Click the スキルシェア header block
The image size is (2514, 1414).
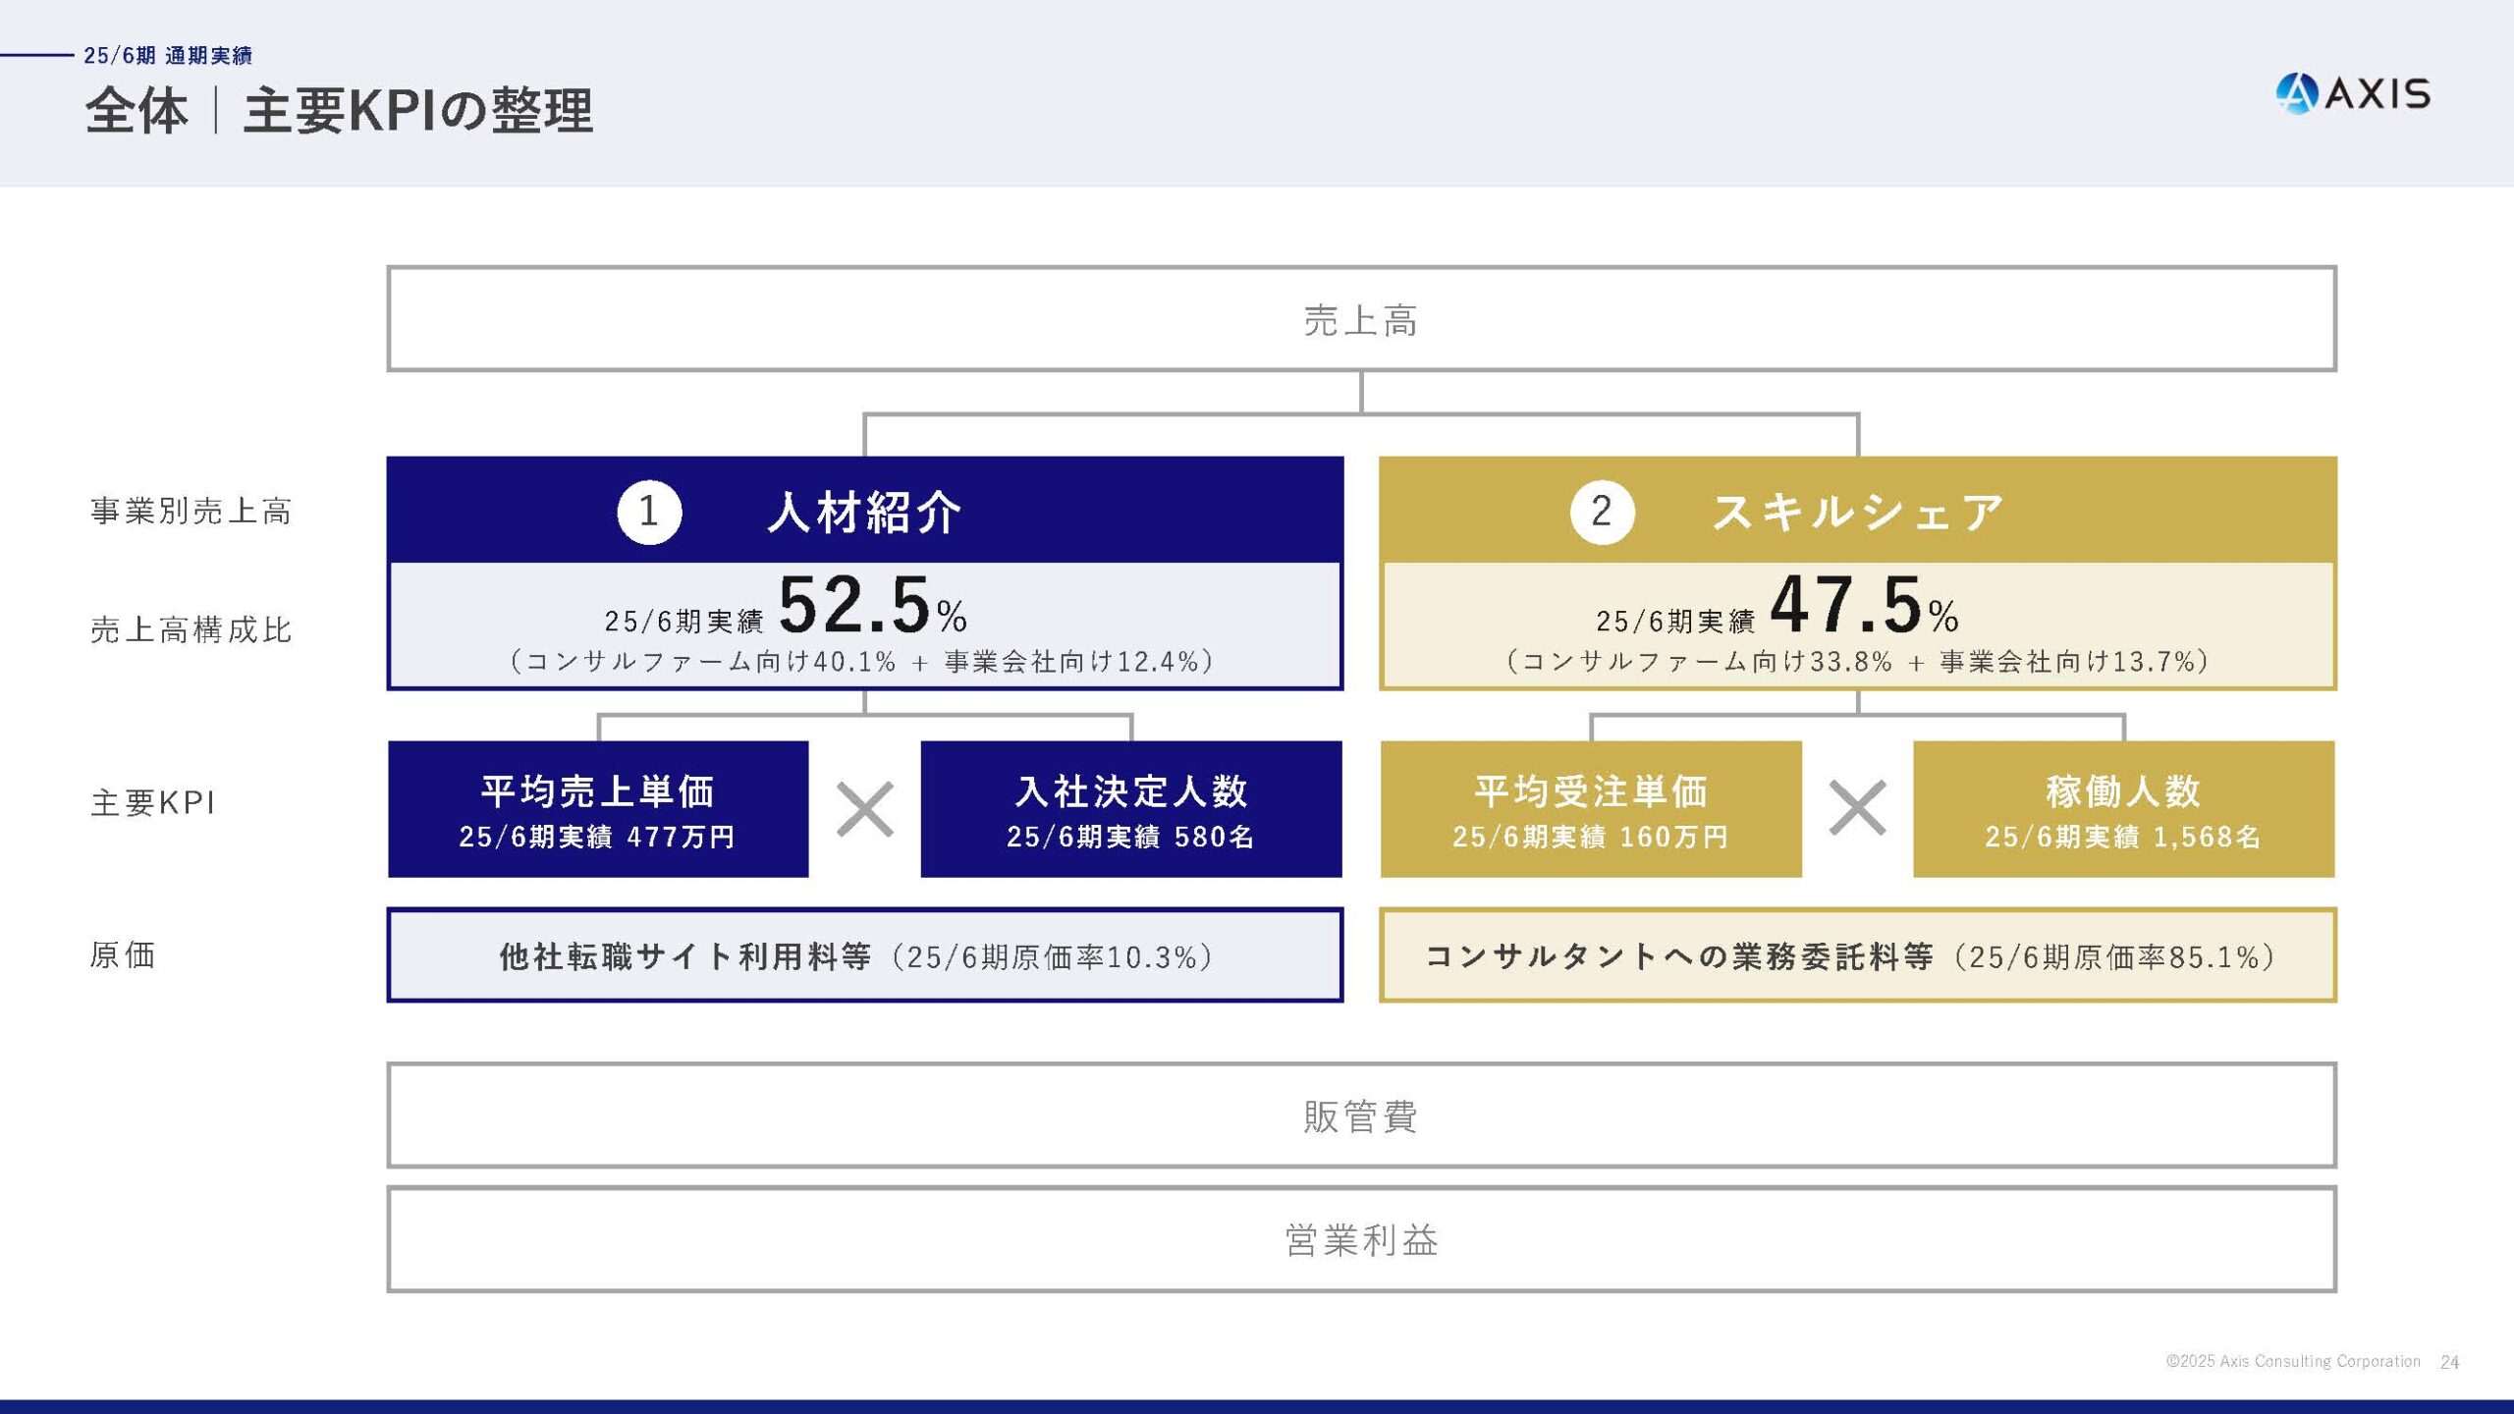pos(1856,512)
